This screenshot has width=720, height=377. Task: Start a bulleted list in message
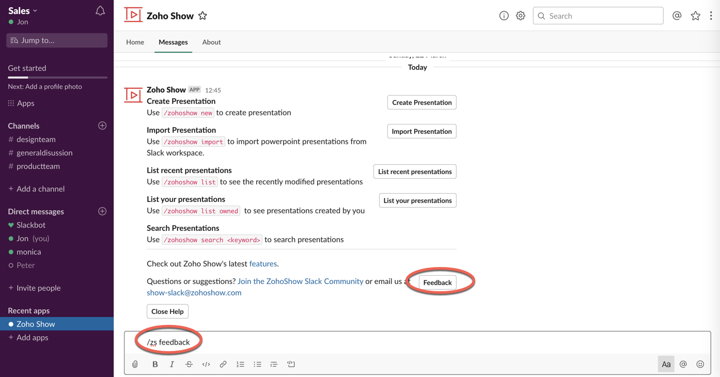[x=257, y=364]
